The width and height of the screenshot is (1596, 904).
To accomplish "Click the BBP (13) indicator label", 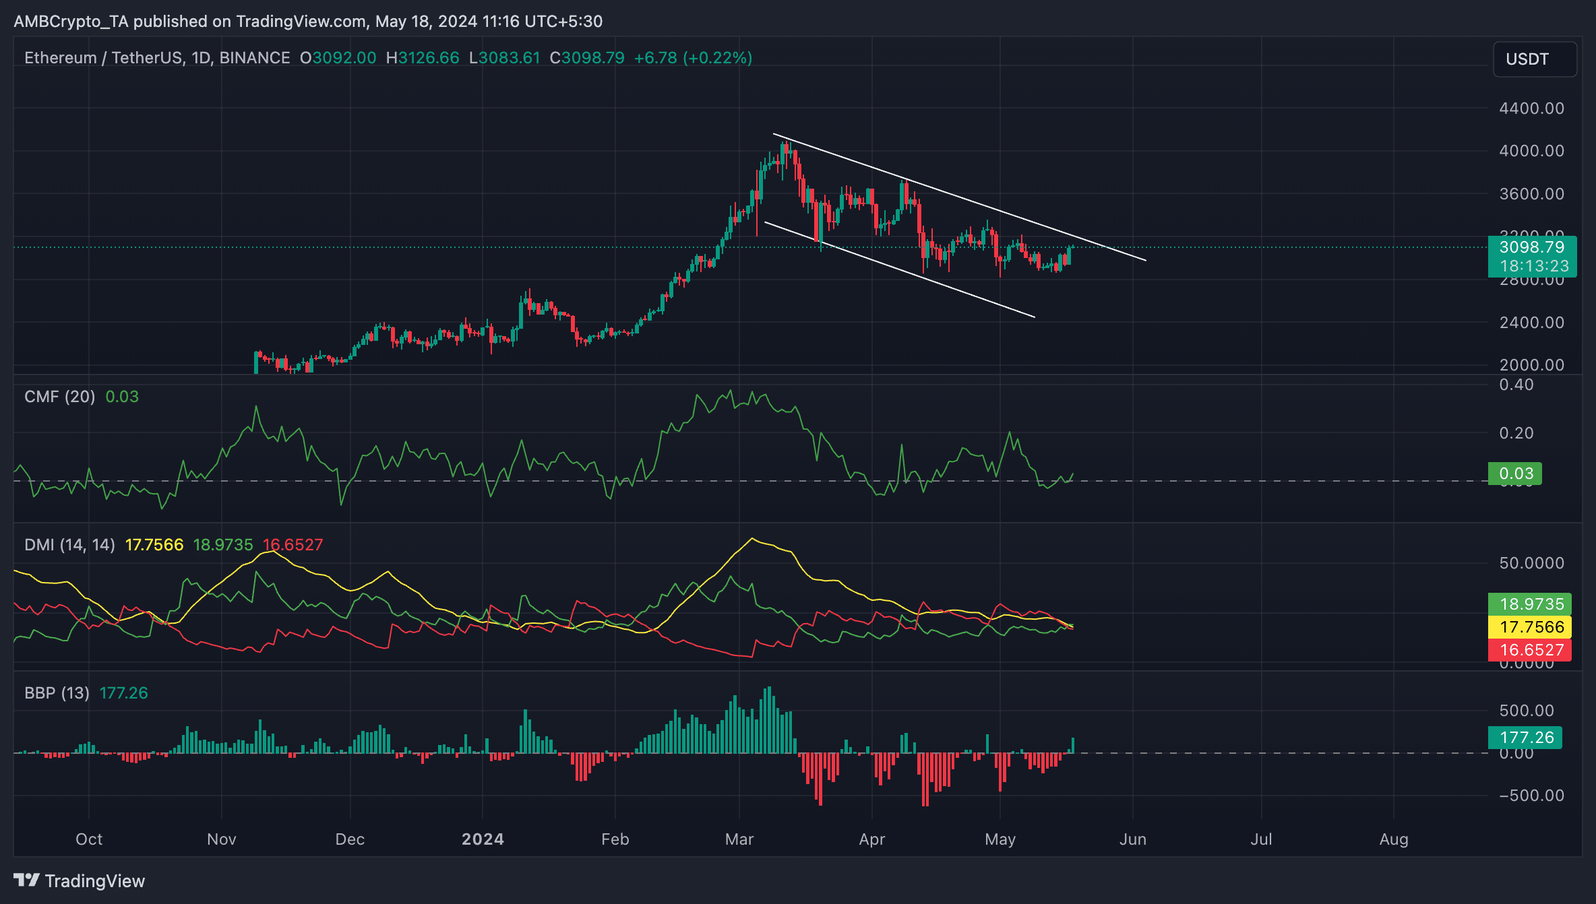I will (x=57, y=693).
